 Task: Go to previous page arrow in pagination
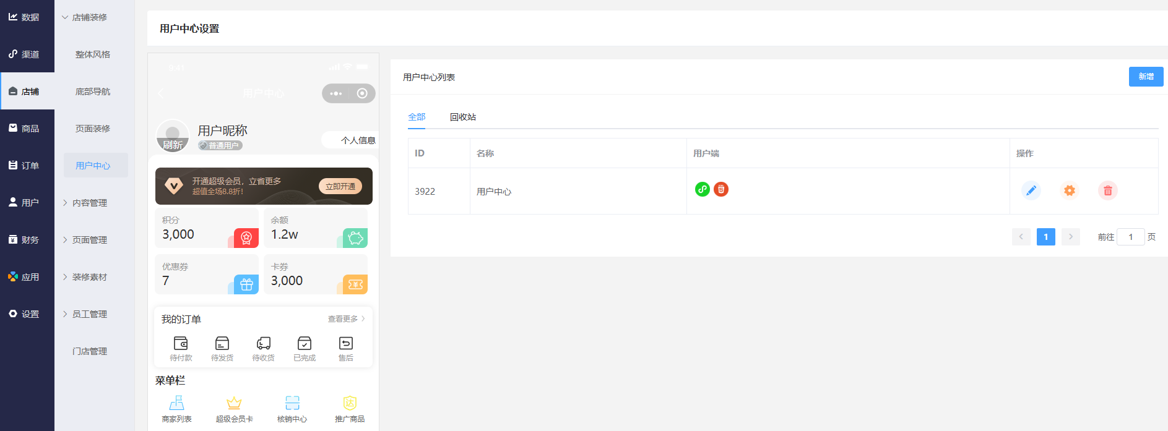(1021, 237)
